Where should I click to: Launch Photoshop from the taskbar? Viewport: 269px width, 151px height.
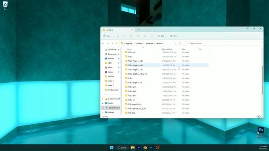(151, 148)
